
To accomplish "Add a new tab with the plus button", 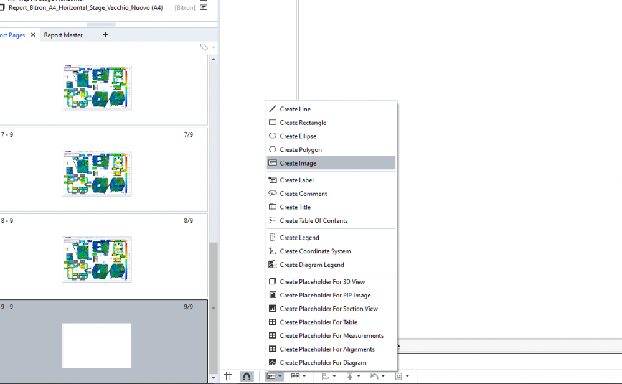I will 105,35.
